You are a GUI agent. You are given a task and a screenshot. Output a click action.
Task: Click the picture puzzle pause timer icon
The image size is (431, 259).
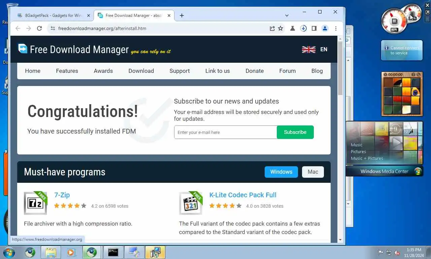[x=386, y=75]
